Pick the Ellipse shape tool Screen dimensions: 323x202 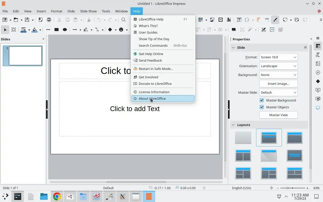65,30
